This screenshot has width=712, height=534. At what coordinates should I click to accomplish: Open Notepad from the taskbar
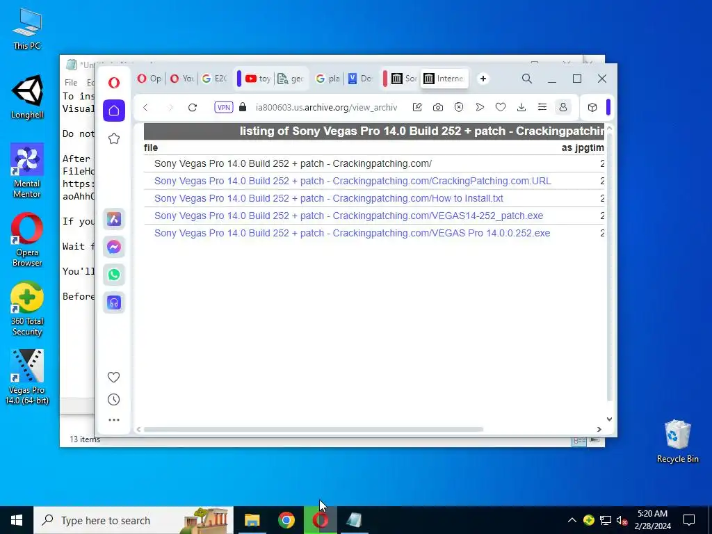(x=354, y=520)
